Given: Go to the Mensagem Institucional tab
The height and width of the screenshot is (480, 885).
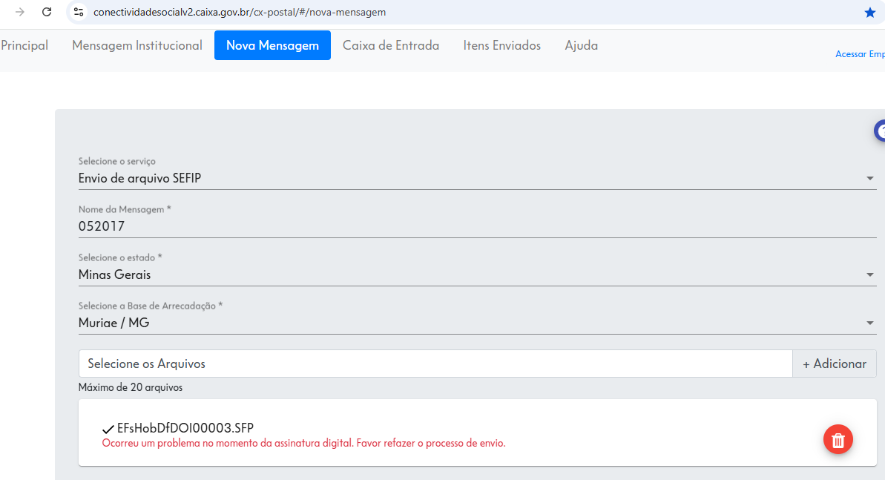Looking at the screenshot, I should click(137, 45).
